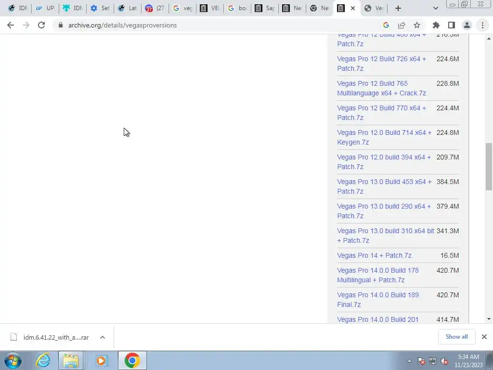
Task: View site security lock info
Action: [x=61, y=25]
